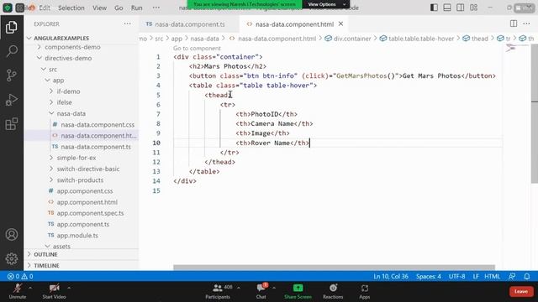Click div.container in the breadcrumb
538x302 pixels.
(352, 39)
